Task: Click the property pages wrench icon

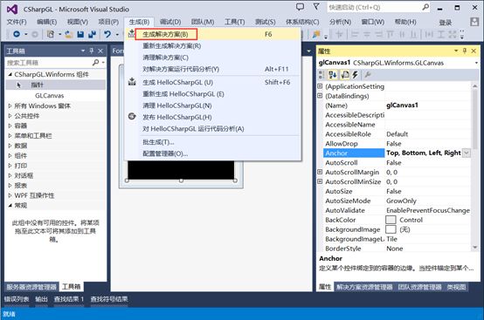Action: (367, 74)
